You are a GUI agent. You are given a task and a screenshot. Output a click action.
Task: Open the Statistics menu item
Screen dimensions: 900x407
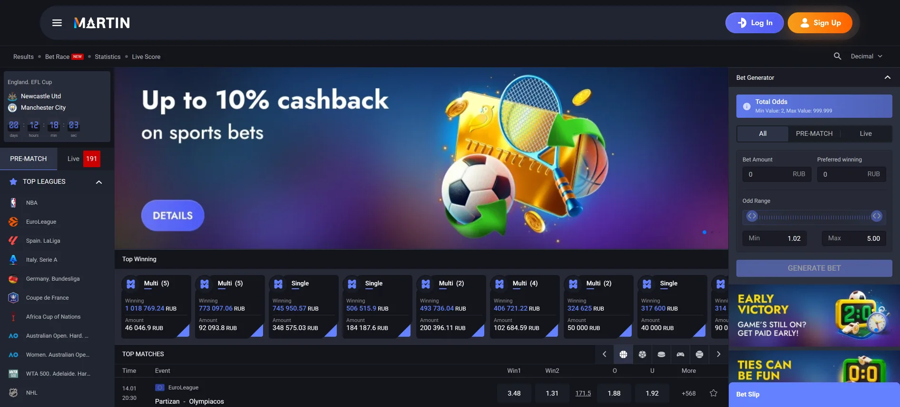pos(108,57)
